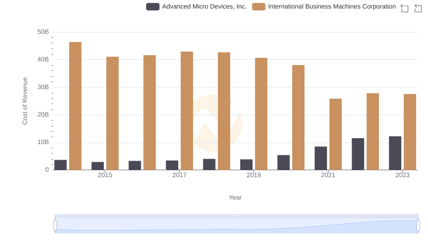Click the IBM bar for 2015

click(x=112, y=113)
